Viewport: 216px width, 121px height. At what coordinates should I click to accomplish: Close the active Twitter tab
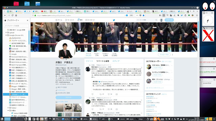point(30,11)
